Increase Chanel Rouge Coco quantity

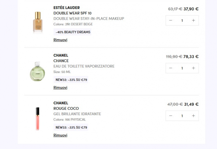coord(193,116)
